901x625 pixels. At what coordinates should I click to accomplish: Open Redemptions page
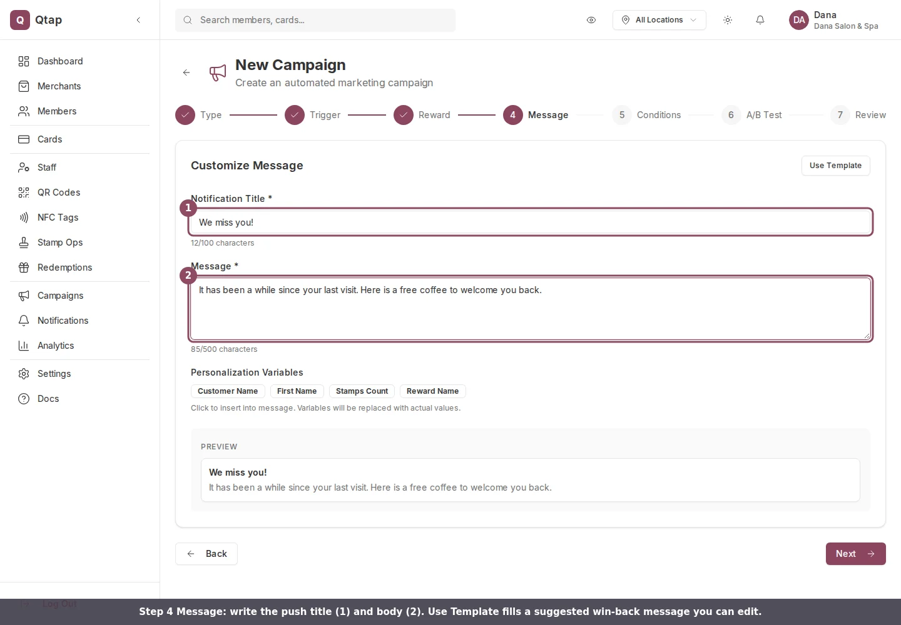click(x=80, y=267)
